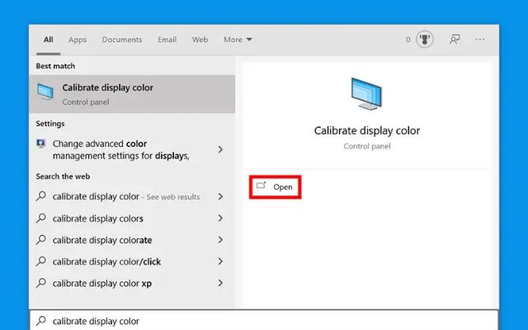The image size is (528, 330).
Task: Click the 'Best match' heading
Action: coord(55,66)
